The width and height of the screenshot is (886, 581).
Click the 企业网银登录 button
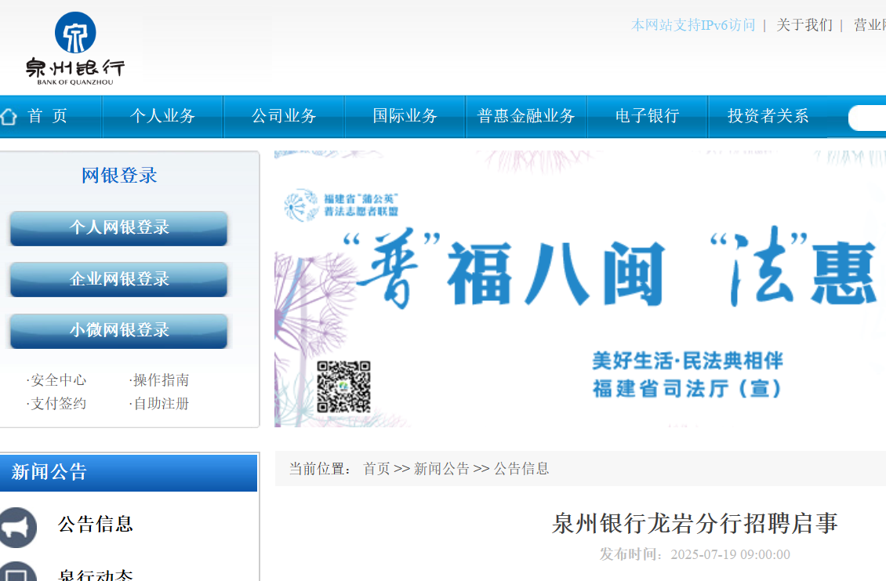tap(118, 279)
